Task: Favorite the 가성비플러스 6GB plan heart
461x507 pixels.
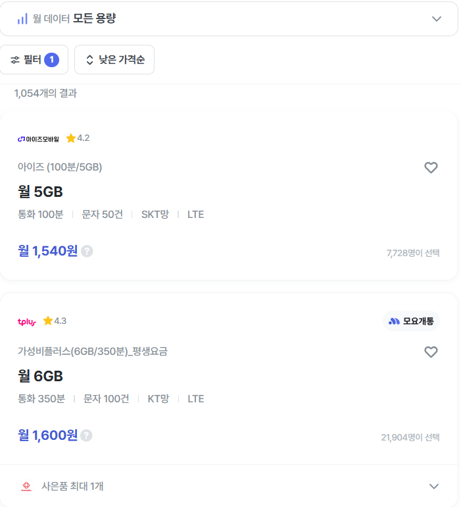Action: (x=431, y=352)
